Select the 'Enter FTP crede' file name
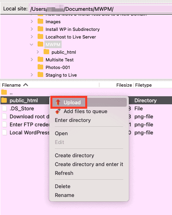172x215 pixels. click(29, 124)
